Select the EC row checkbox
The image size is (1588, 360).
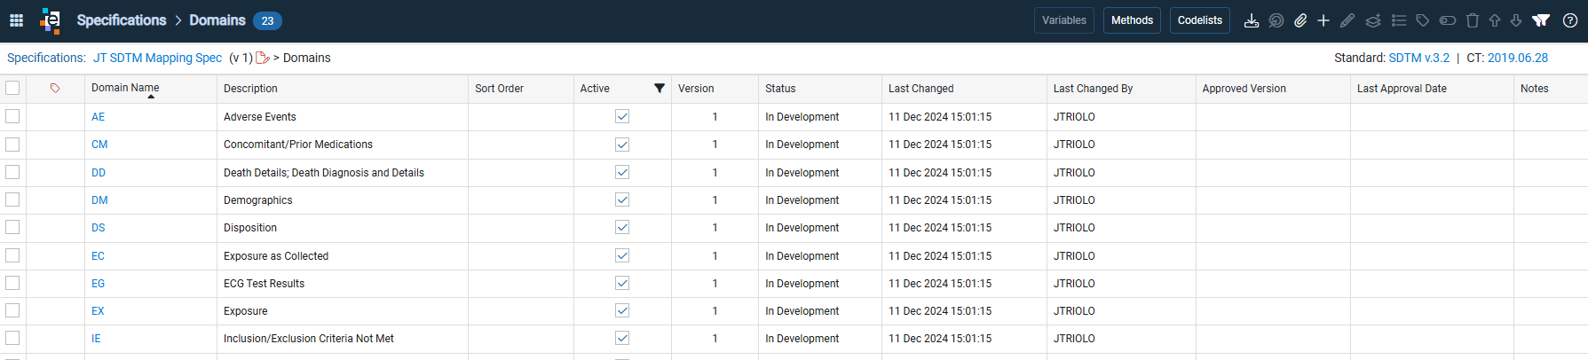coord(12,255)
